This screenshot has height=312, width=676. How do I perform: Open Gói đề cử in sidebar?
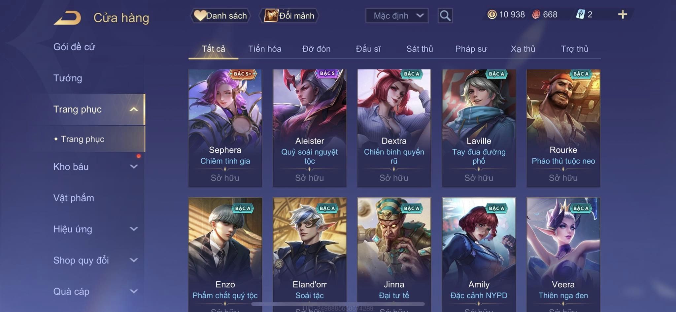click(x=74, y=47)
